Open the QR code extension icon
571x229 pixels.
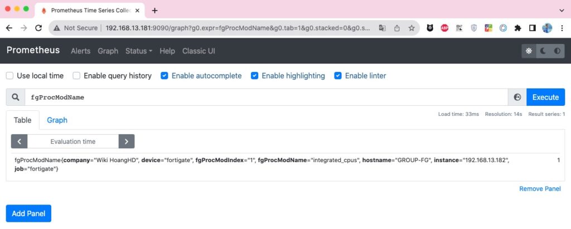tap(459, 28)
